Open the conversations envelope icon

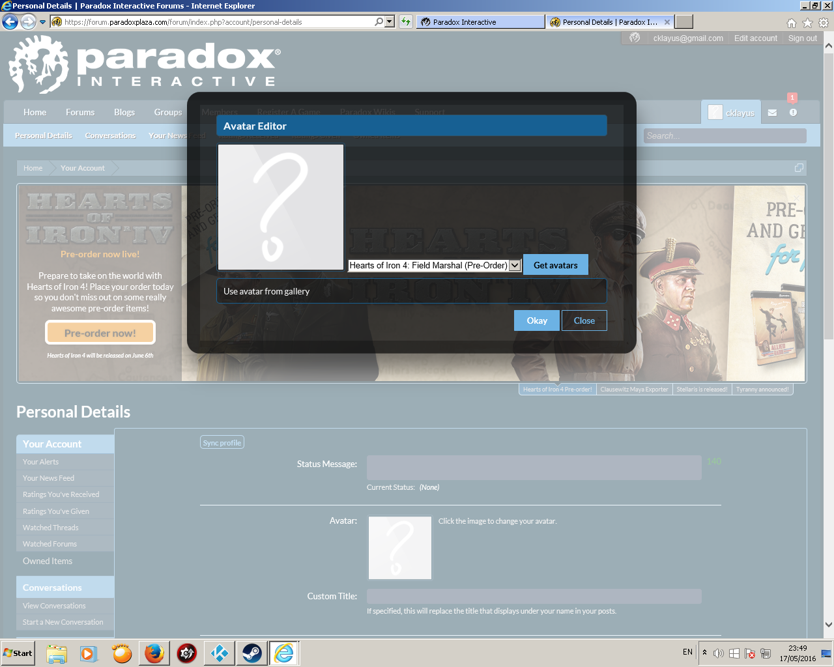click(772, 113)
